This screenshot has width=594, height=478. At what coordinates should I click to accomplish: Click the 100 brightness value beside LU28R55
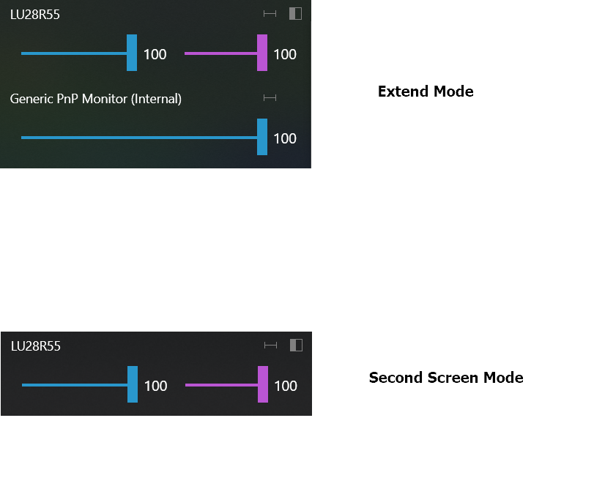tap(156, 53)
